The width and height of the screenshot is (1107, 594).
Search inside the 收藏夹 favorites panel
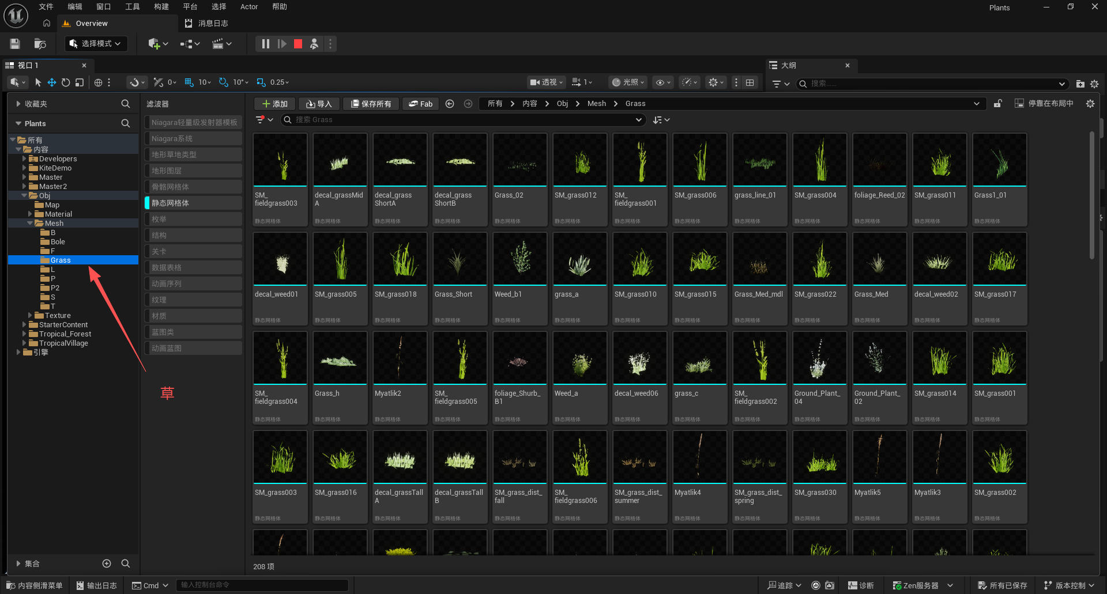[125, 104]
